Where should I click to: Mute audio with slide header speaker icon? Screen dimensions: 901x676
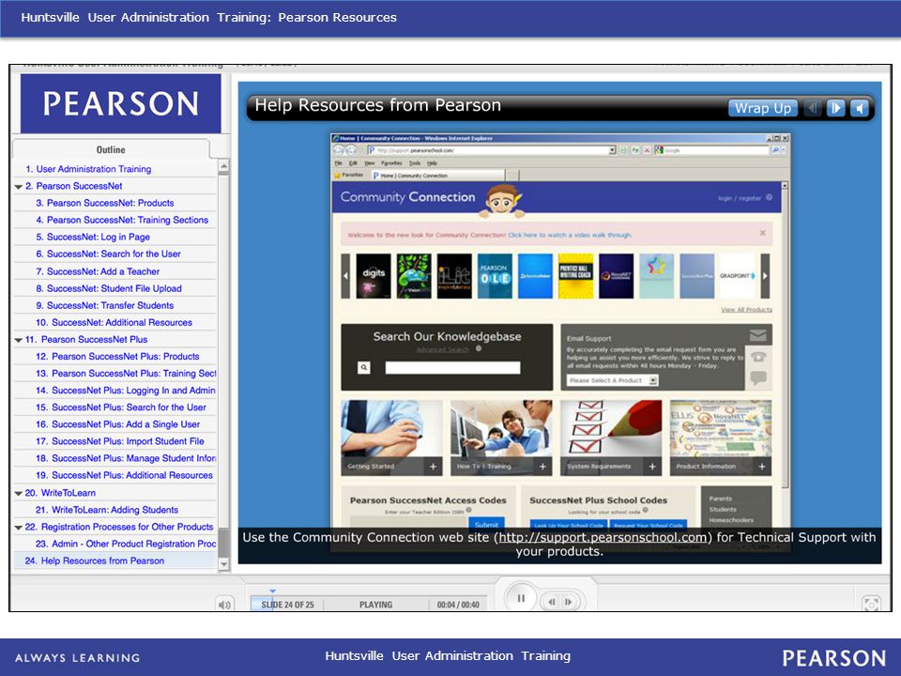click(859, 108)
